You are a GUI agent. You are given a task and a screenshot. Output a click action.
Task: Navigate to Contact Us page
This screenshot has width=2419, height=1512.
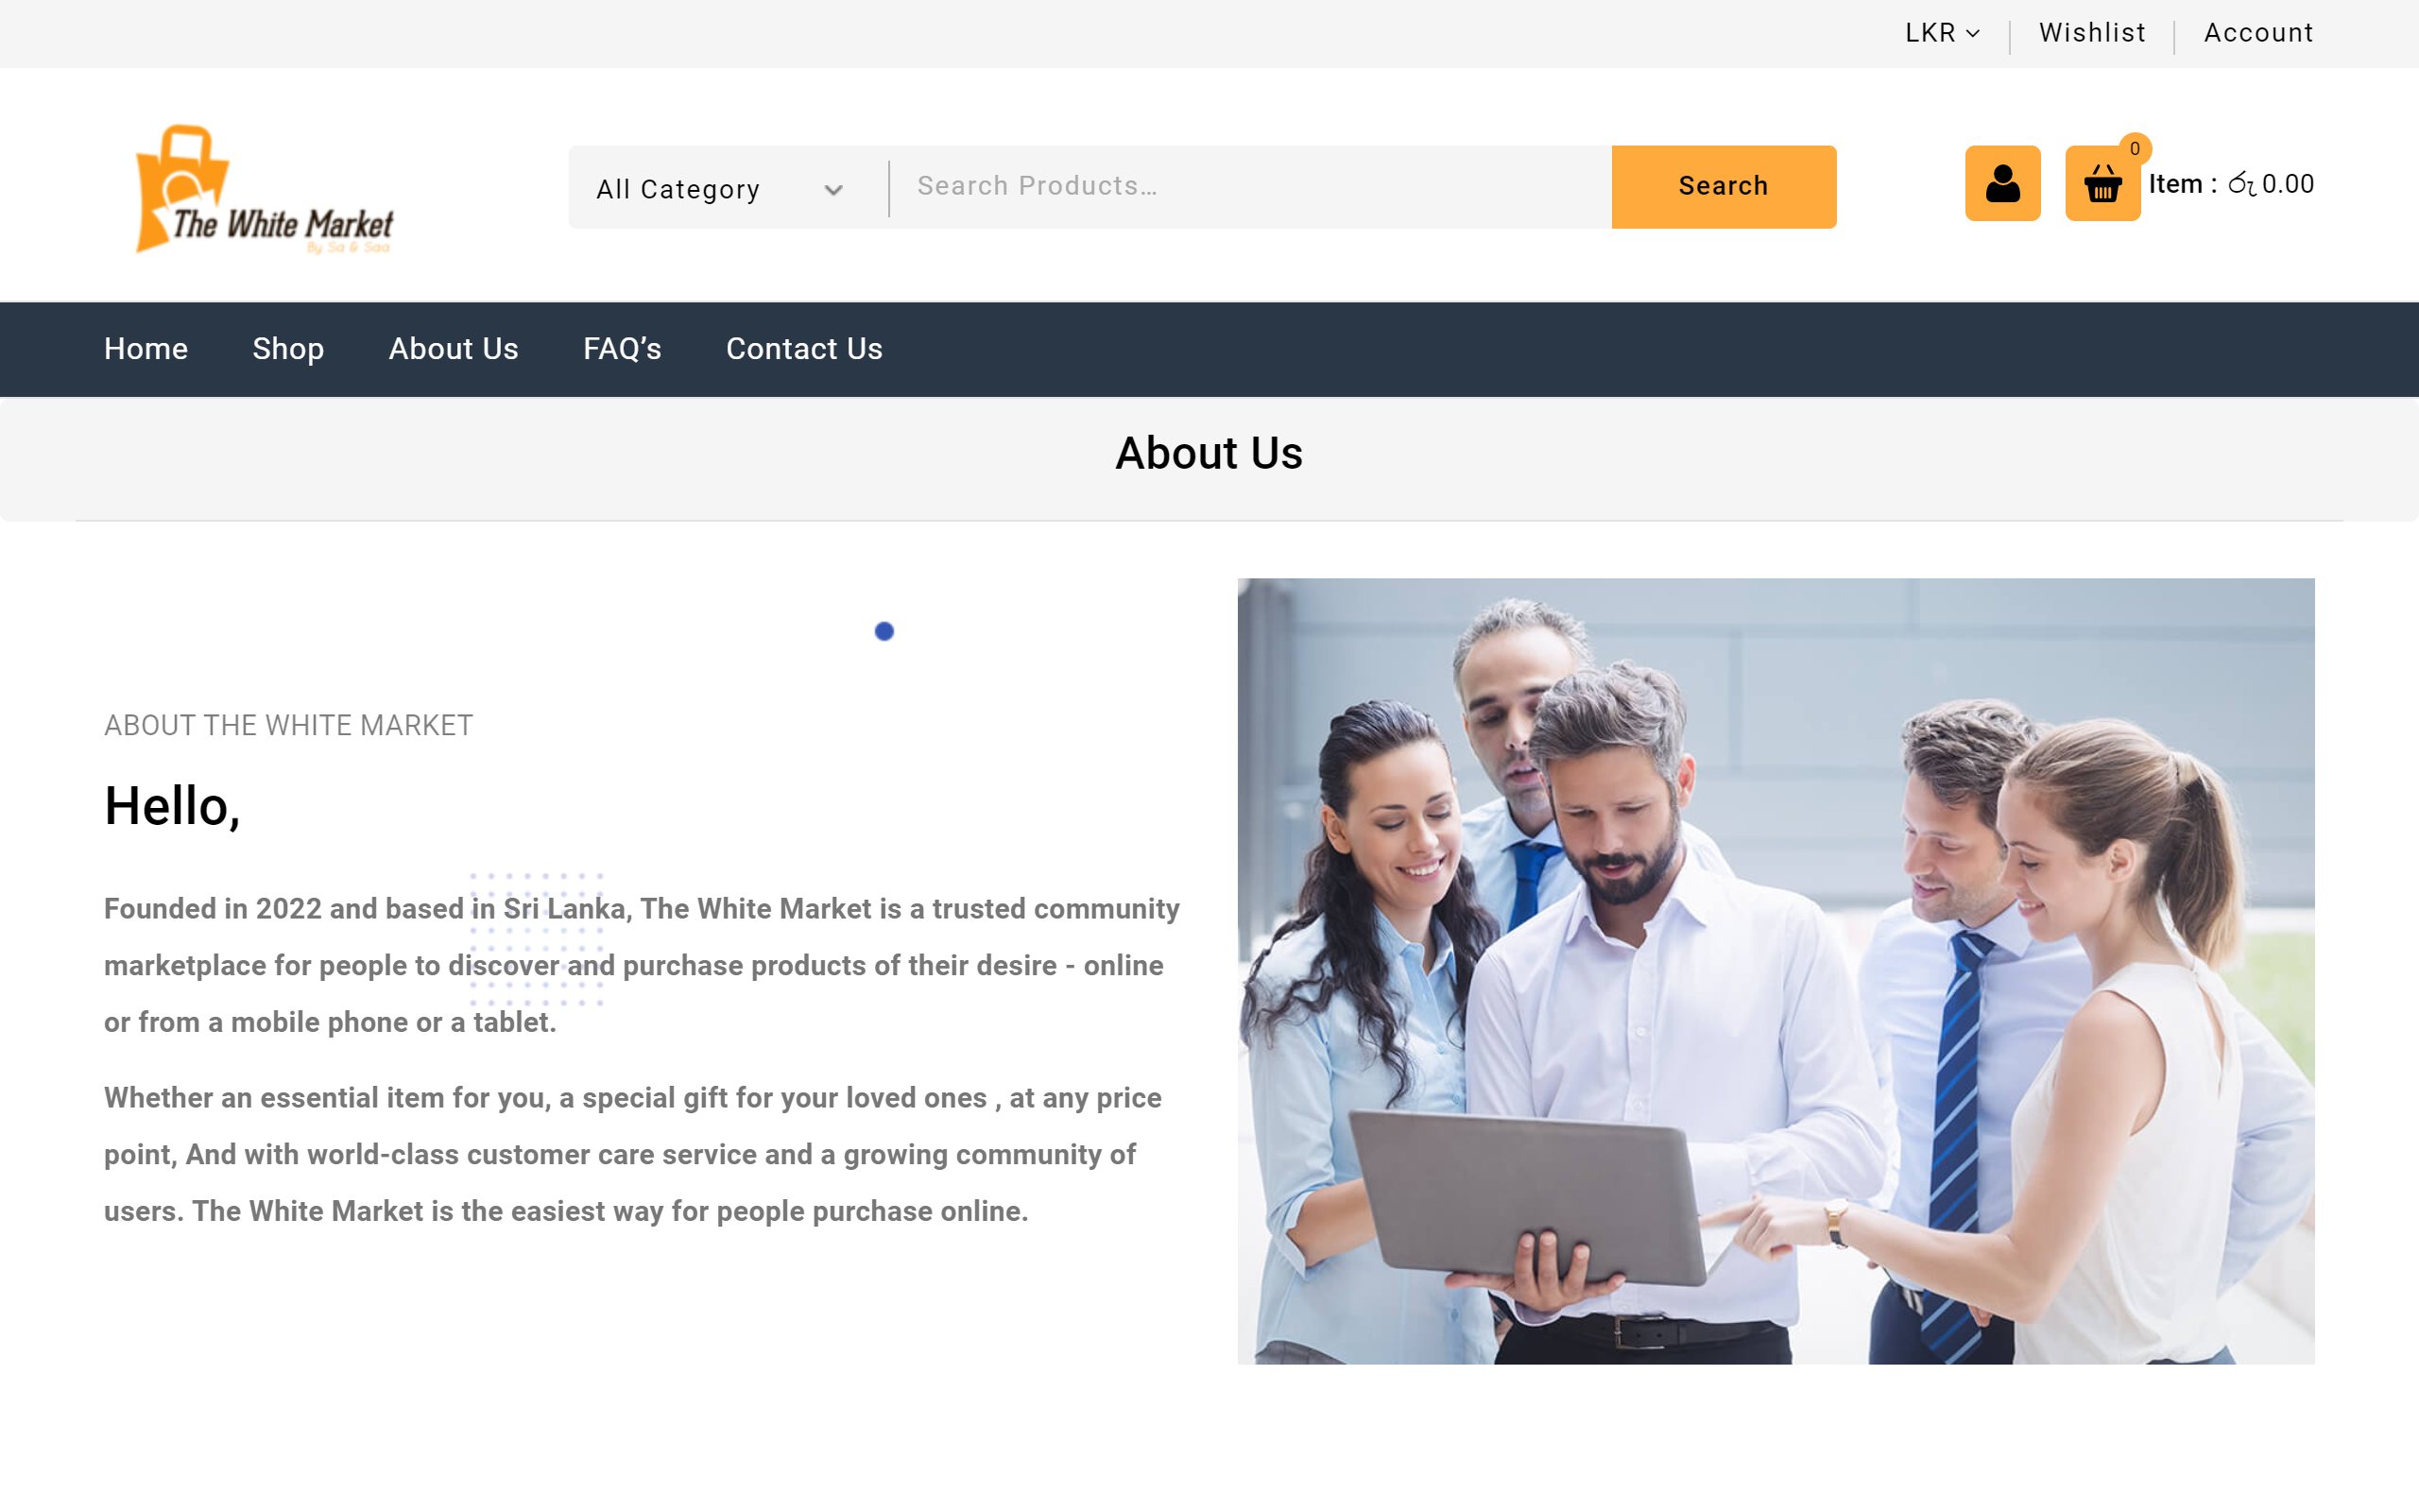pyautogui.click(x=805, y=349)
